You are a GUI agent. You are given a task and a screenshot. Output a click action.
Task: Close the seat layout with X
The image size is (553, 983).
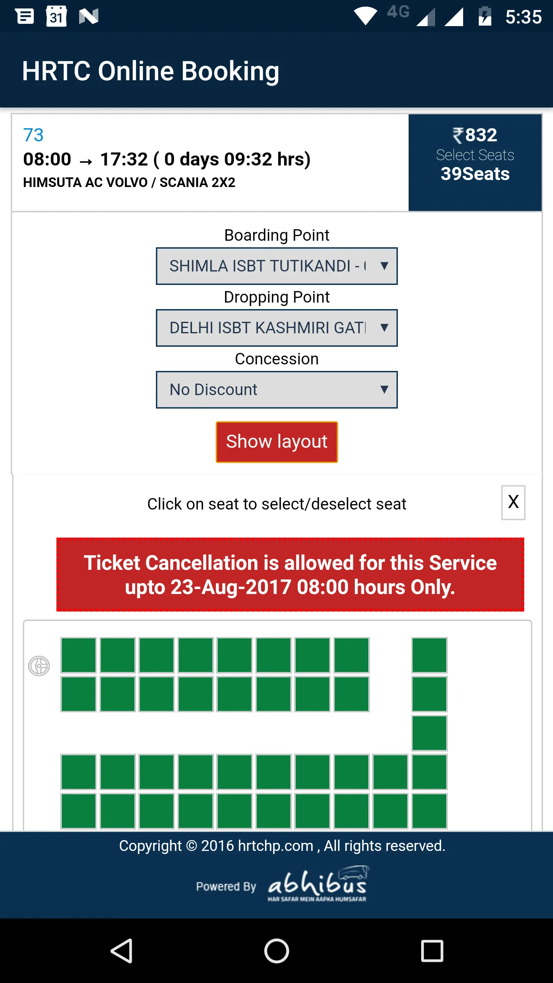pyautogui.click(x=513, y=502)
